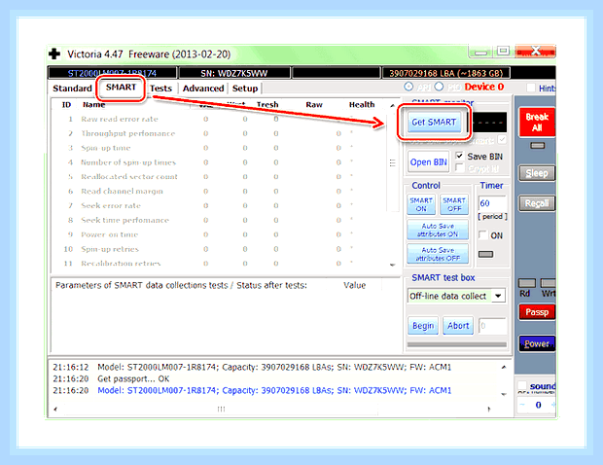Click Auto Save attributes OFF button
603x465 pixels.
pyautogui.click(x=438, y=254)
